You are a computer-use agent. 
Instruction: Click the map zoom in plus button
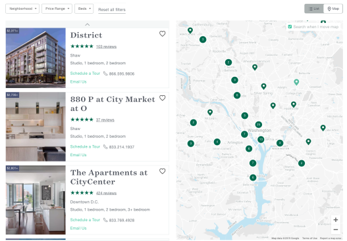point(336,220)
